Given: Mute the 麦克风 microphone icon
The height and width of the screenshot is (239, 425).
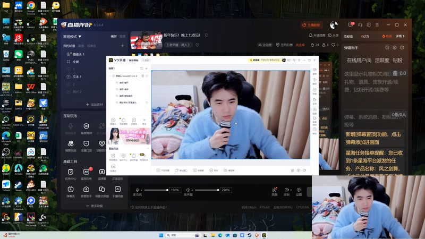Looking at the screenshot, I should click(x=137, y=190).
